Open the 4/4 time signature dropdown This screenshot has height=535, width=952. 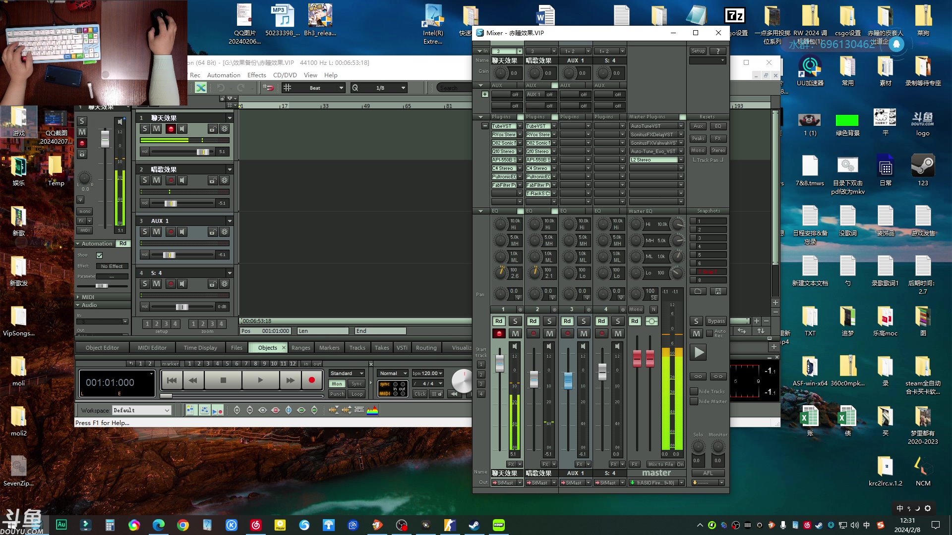[427, 383]
